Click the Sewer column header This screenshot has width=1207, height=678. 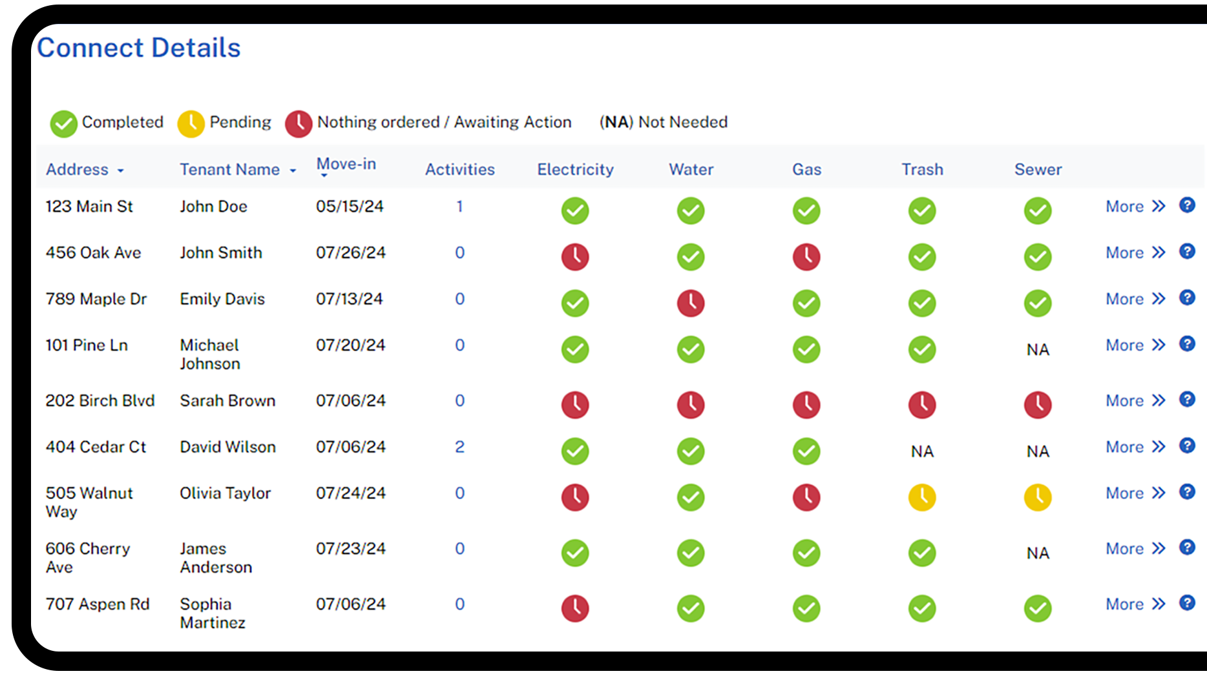tap(1038, 169)
